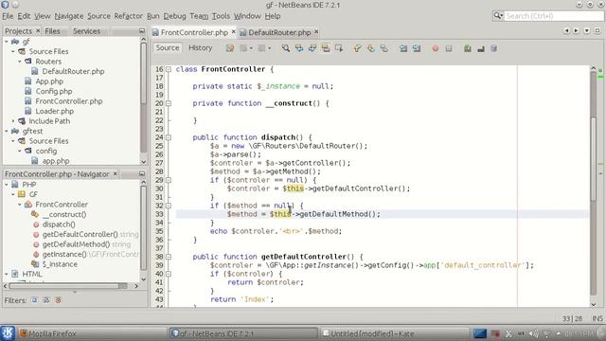Image resolution: width=606 pixels, height=341 pixels.
Task: Click Stop Macro Recording icon
Action: 449,48
